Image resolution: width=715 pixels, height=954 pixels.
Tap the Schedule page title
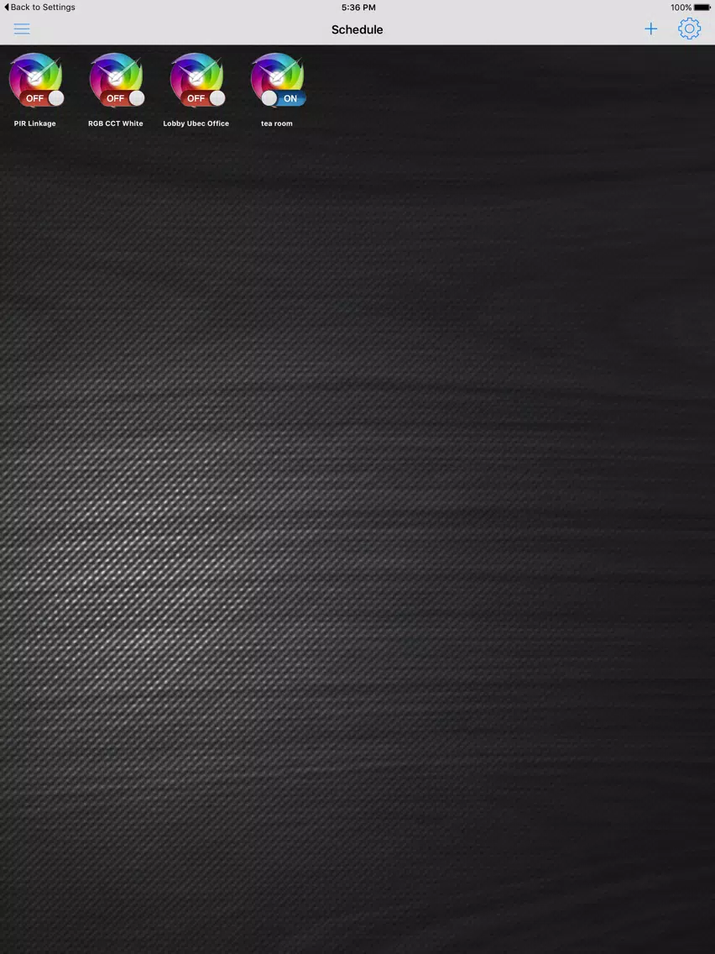tap(357, 29)
